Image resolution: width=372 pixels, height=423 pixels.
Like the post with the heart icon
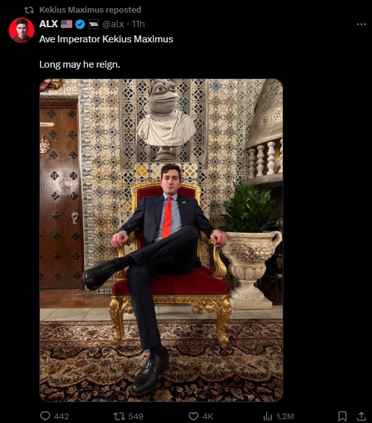click(193, 416)
